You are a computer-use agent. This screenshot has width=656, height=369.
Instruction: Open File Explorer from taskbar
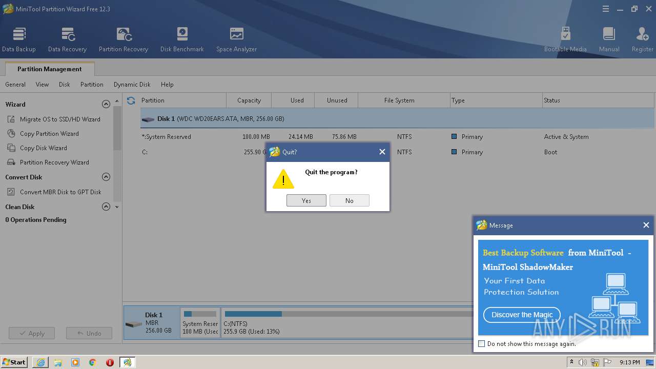tap(58, 362)
